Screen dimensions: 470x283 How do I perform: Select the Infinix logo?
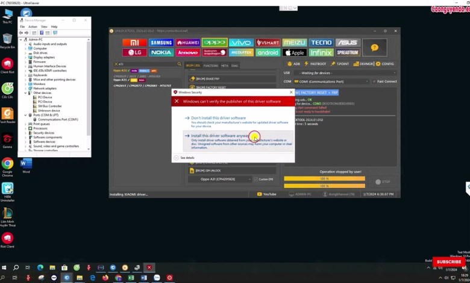[321, 52]
